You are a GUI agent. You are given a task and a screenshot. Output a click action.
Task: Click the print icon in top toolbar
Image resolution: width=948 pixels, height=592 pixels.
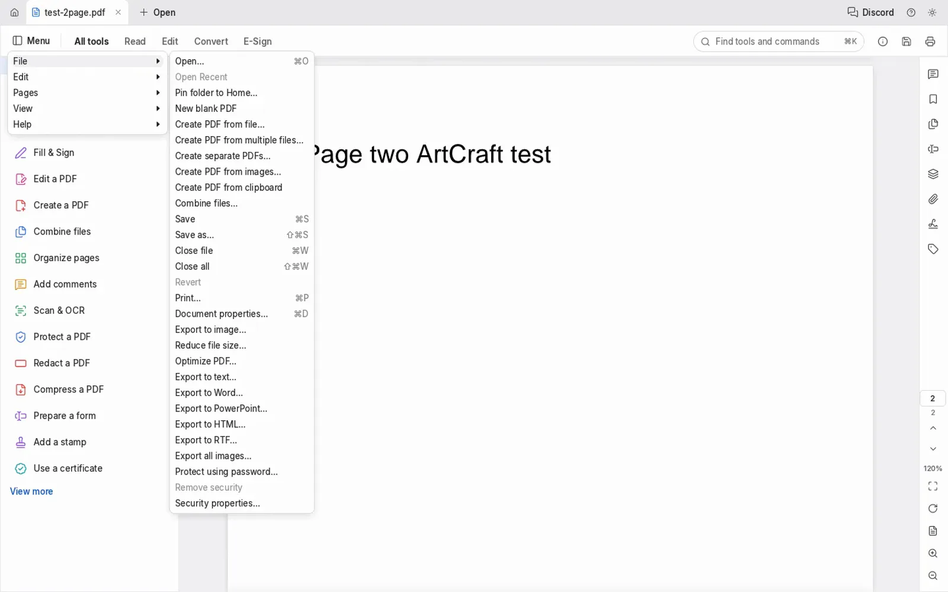930,41
